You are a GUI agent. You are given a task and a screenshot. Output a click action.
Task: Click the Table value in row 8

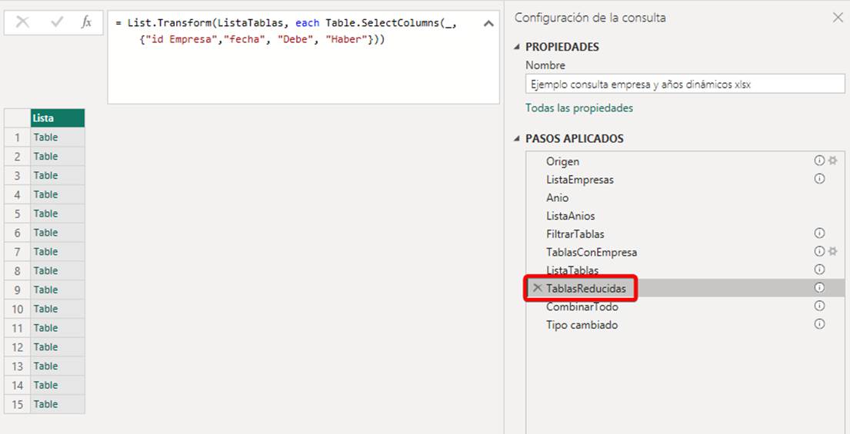(46, 270)
